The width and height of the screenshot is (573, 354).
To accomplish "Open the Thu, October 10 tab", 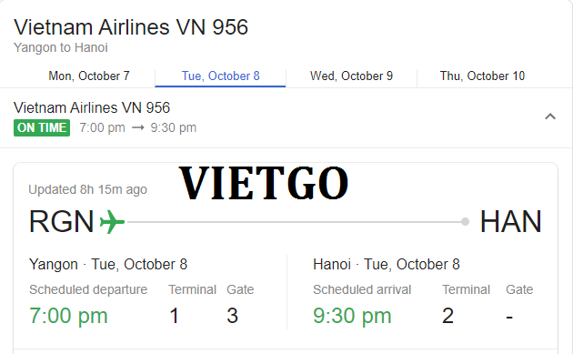I will [x=482, y=76].
